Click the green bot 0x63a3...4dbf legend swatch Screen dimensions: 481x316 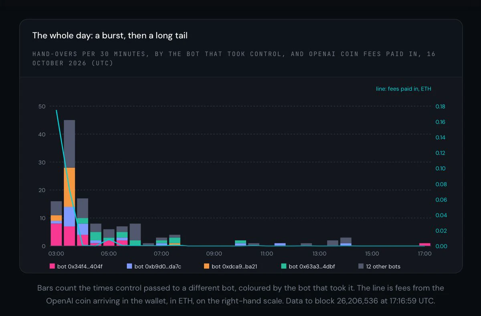tap(283, 266)
